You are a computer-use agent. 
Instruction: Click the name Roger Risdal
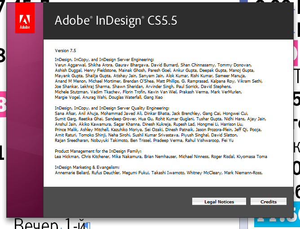coord(222,157)
